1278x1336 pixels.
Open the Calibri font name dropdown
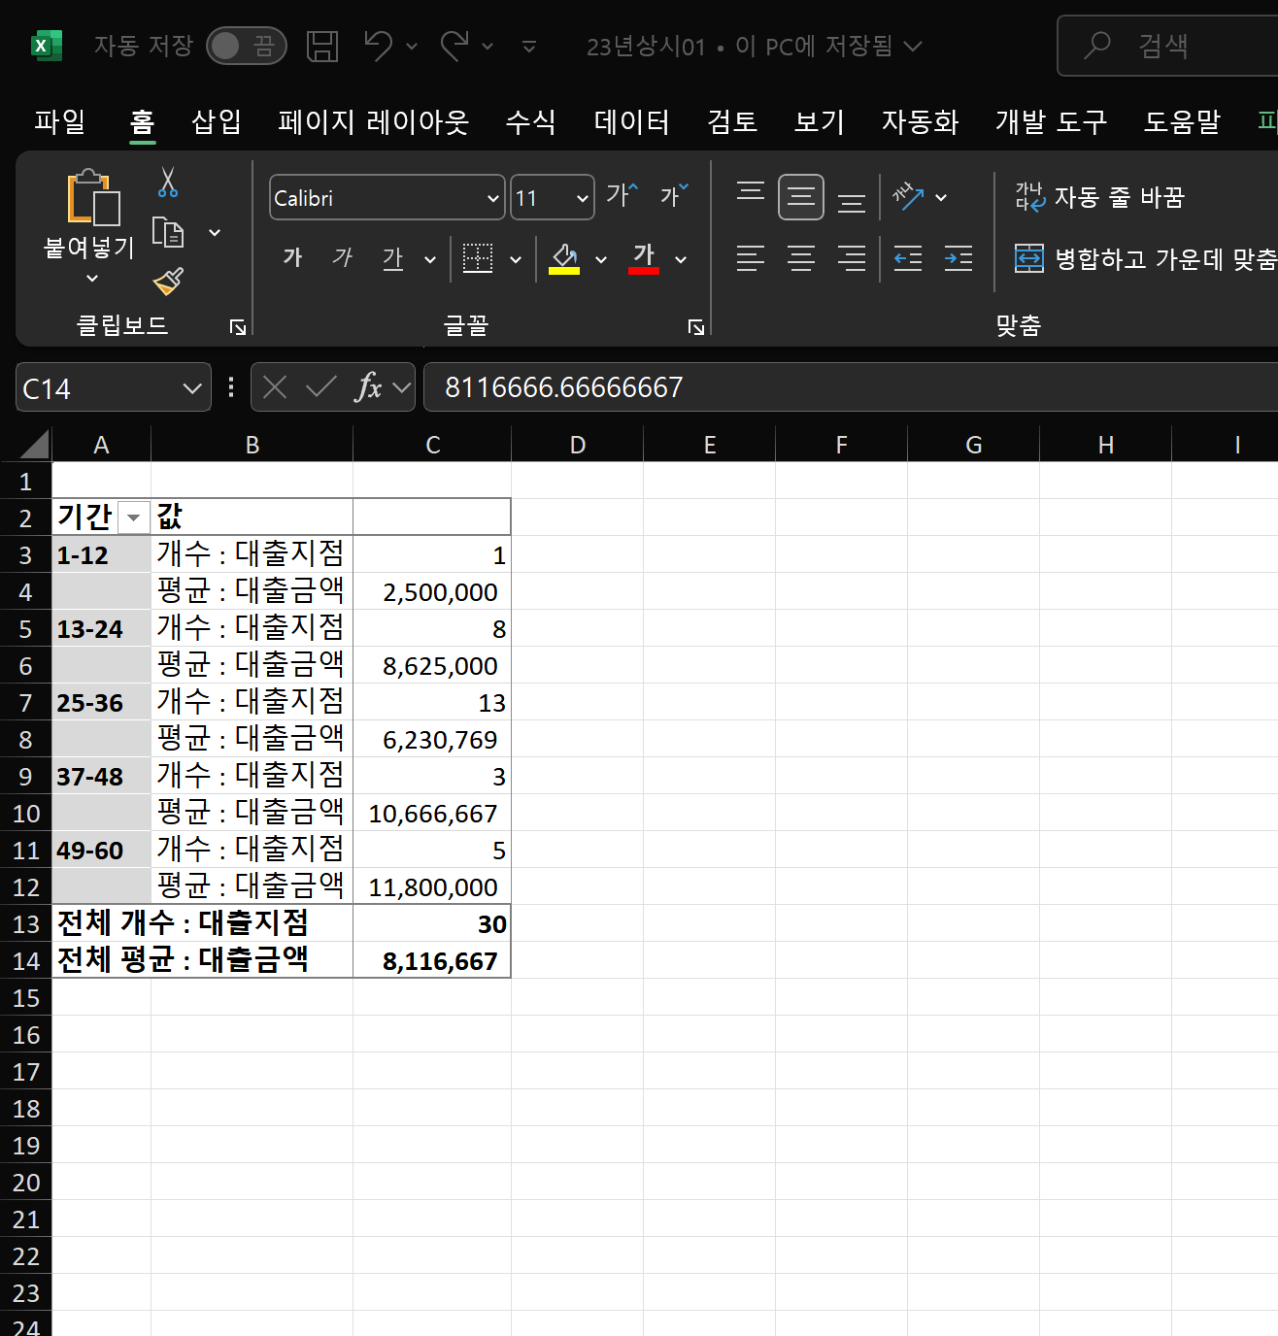tap(493, 198)
